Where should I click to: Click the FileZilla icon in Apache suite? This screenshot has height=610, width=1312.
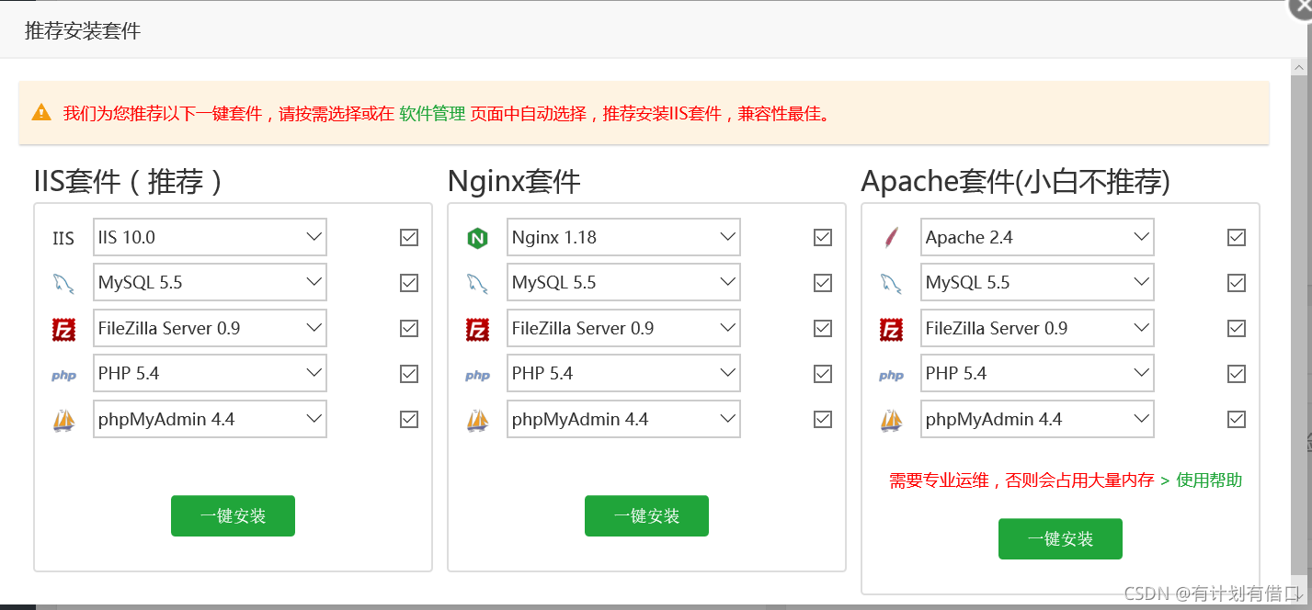pos(891,329)
